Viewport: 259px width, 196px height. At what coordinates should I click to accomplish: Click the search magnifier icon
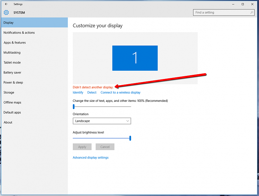[251, 12]
